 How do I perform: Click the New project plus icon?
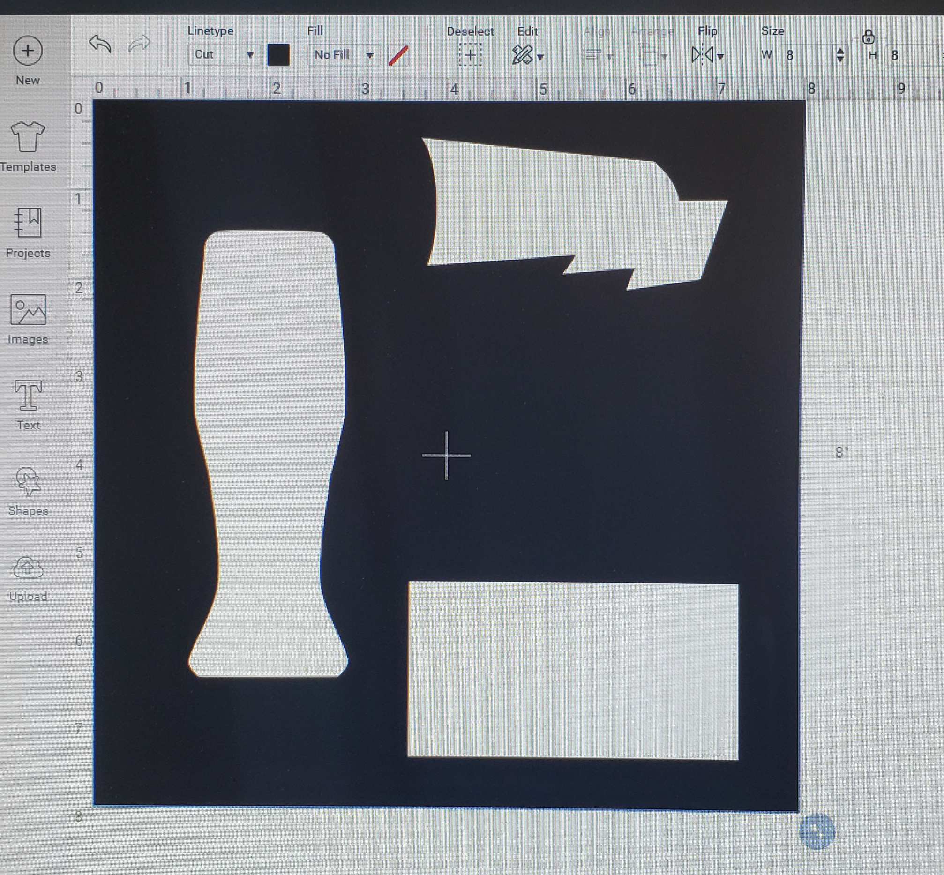28,51
